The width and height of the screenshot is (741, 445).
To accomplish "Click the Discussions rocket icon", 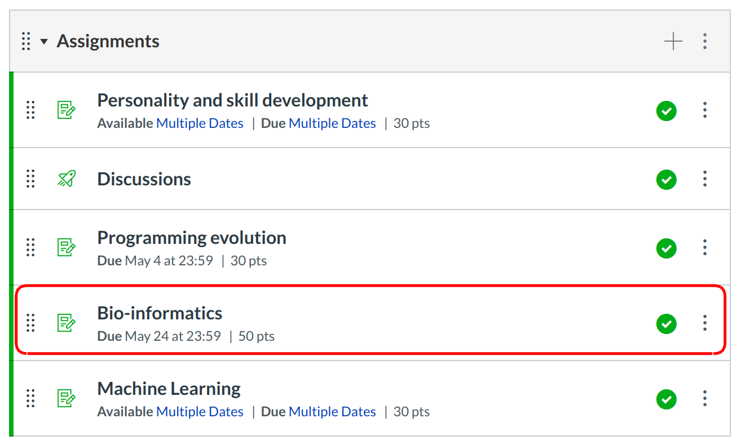I will tap(66, 179).
